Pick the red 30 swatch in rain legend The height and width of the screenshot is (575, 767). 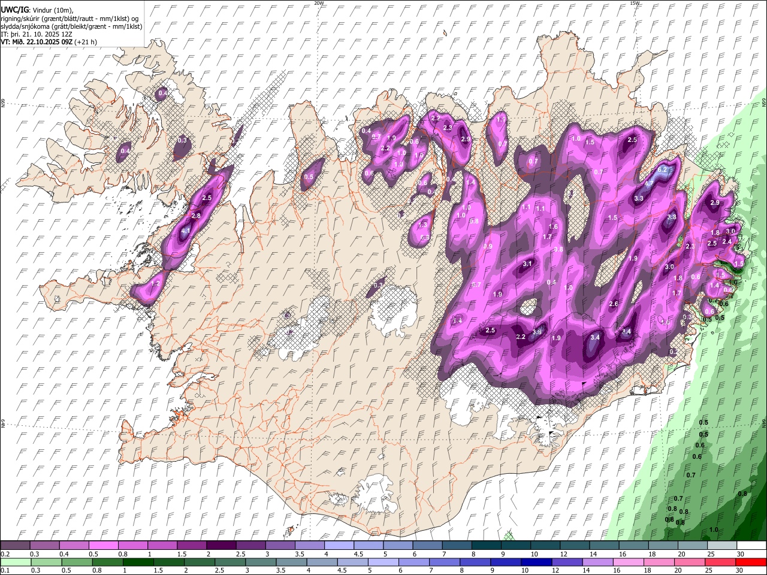click(750, 562)
